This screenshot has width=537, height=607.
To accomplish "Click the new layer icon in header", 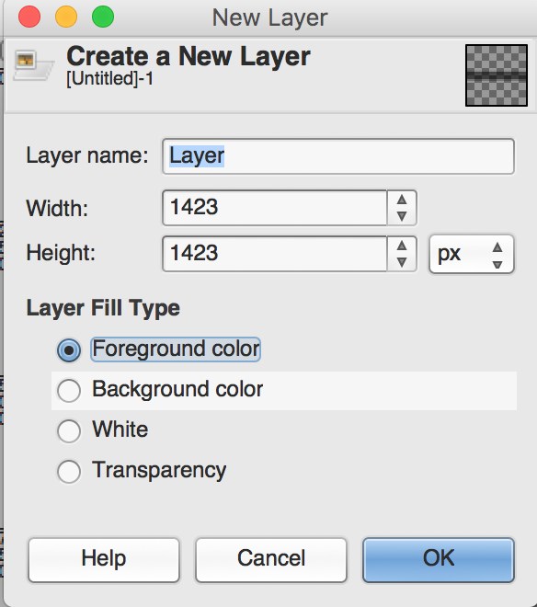I will [x=33, y=65].
